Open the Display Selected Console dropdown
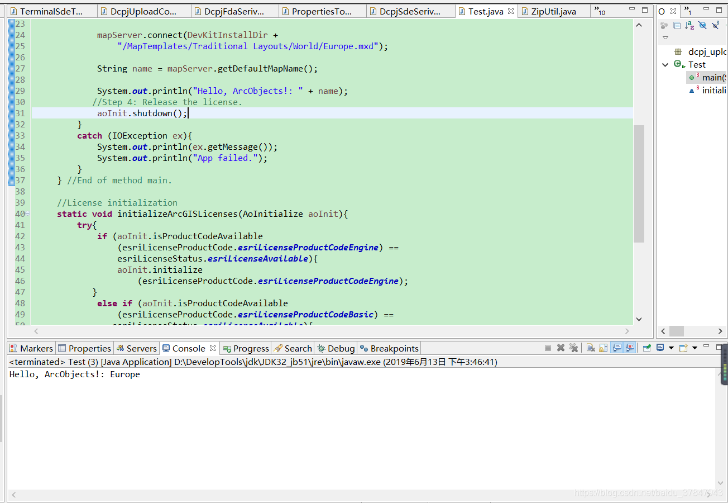Viewport: 728px width, 503px height. pos(671,348)
